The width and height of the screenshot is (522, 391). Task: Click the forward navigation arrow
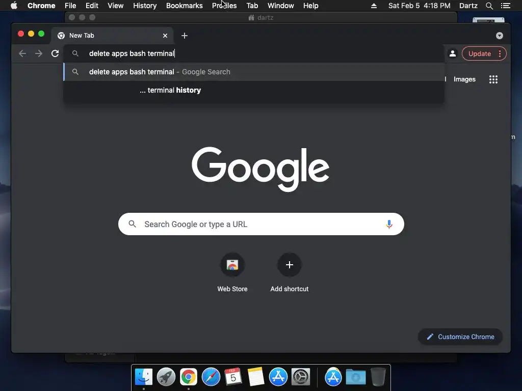39,53
